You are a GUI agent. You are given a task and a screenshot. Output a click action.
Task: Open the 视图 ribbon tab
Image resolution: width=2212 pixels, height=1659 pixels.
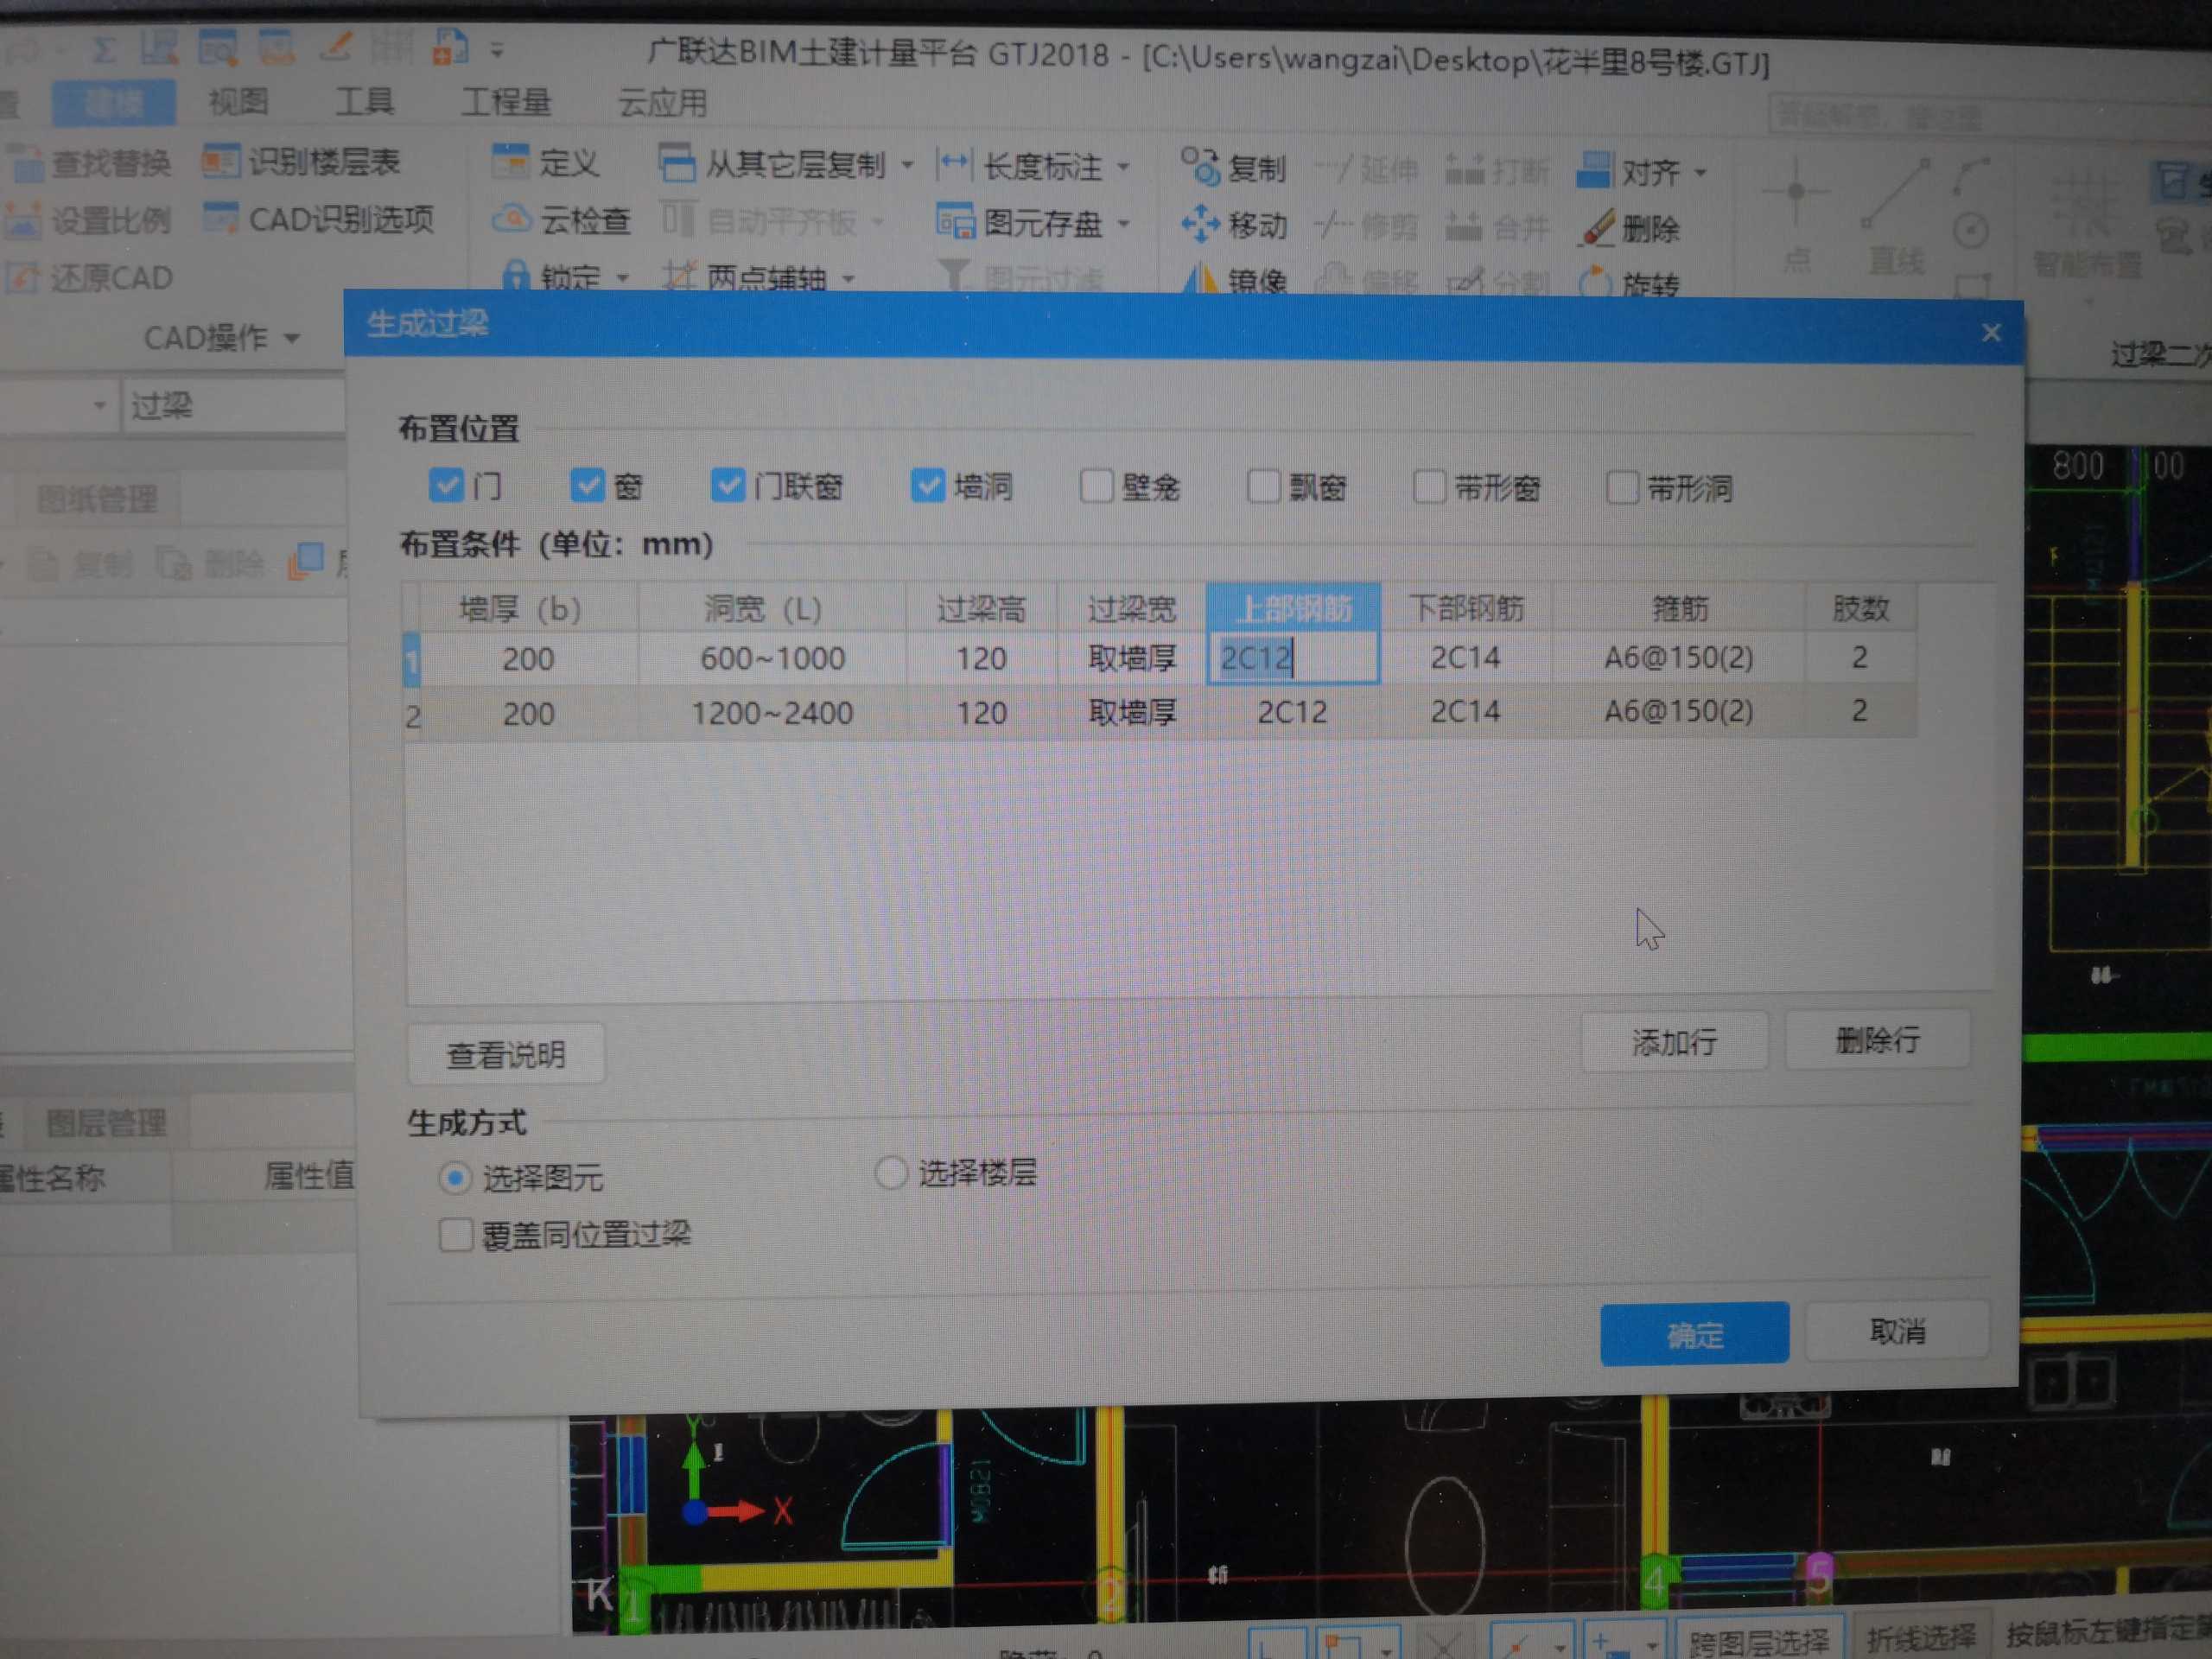click(238, 101)
